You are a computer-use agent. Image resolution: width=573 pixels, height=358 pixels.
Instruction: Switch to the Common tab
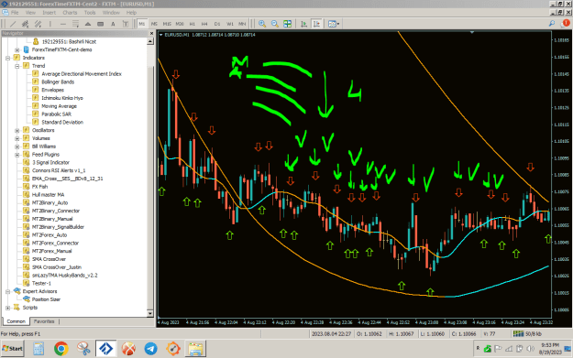pos(17,321)
